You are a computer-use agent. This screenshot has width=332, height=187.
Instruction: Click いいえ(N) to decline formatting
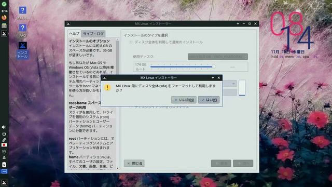(184, 100)
